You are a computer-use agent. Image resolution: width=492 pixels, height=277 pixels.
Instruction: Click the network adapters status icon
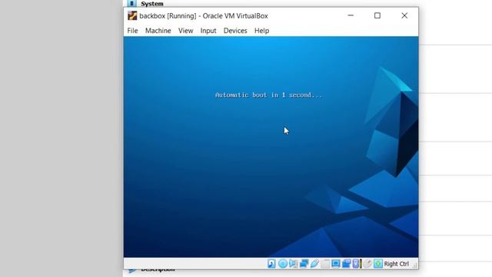click(304, 263)
